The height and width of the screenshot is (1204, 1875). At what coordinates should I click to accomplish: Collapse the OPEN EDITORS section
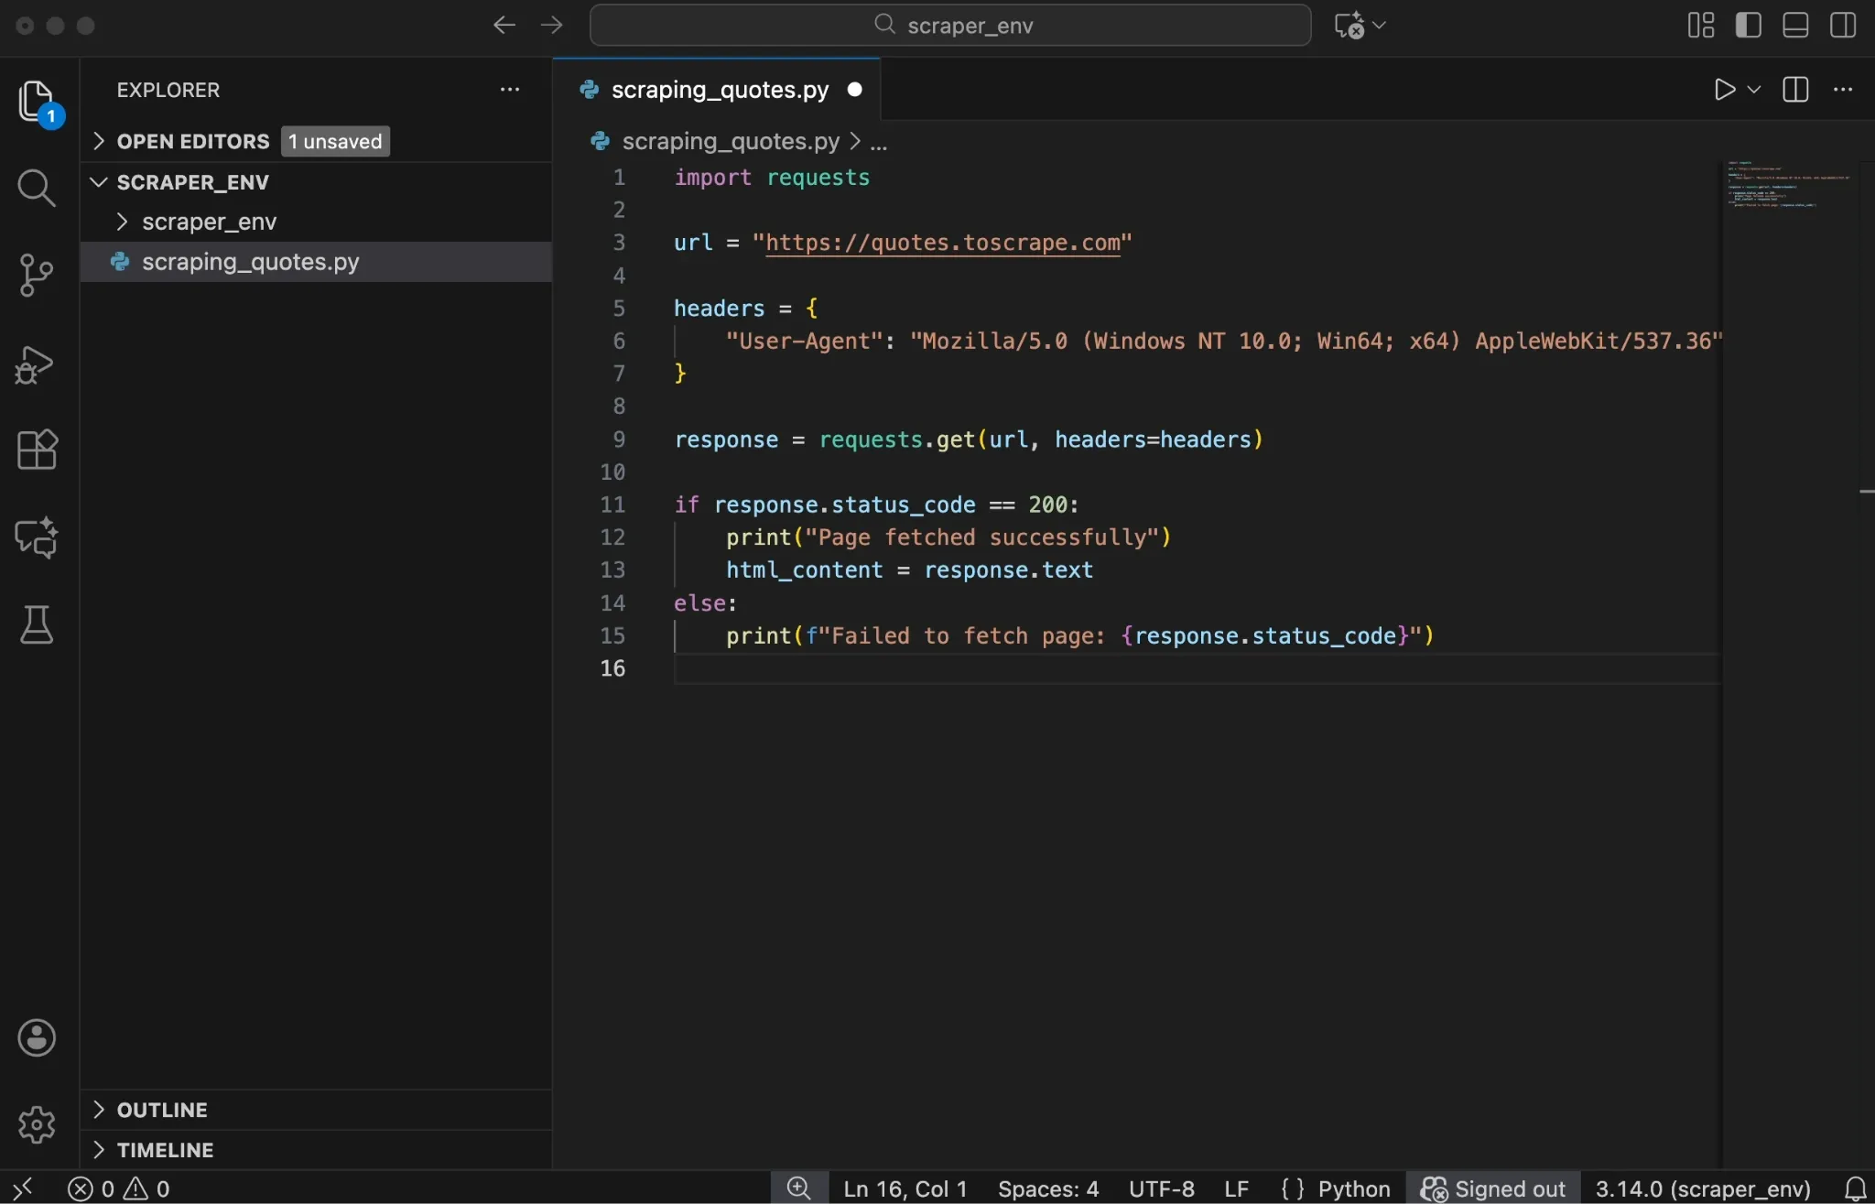(x=100, y=140)
